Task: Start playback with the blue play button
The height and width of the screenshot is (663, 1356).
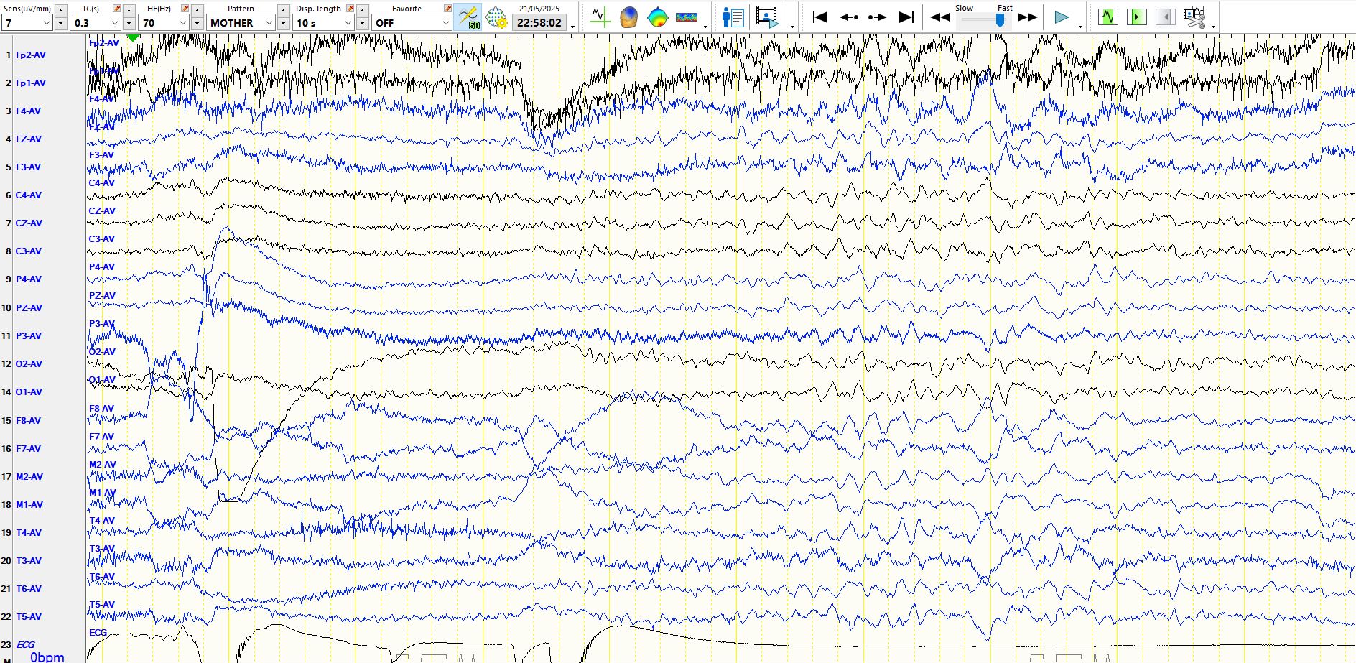Action: pyautogui.click(x=1062, y=17)
